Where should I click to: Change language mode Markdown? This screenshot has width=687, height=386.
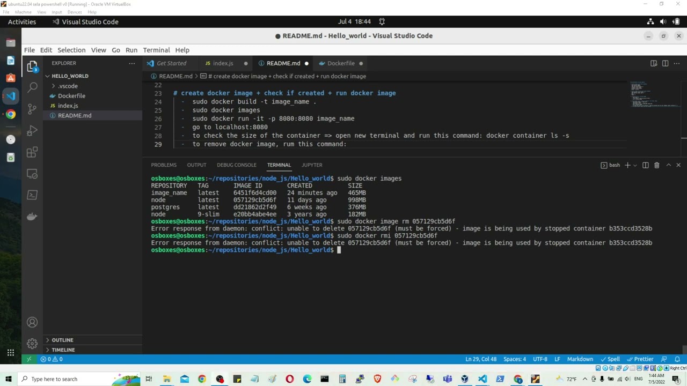[x=580, y=359]
